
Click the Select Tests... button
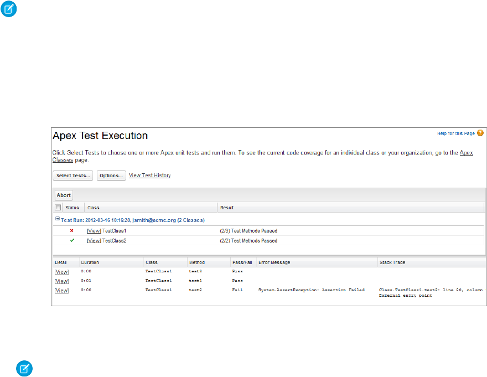coord(73,175)
